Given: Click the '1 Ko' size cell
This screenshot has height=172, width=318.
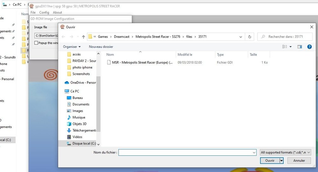Looking at the screenshot, I should [x=265, y=62].
